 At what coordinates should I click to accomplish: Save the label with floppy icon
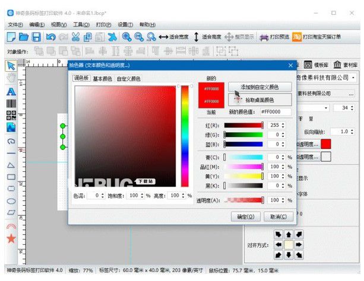coord(36,37)
